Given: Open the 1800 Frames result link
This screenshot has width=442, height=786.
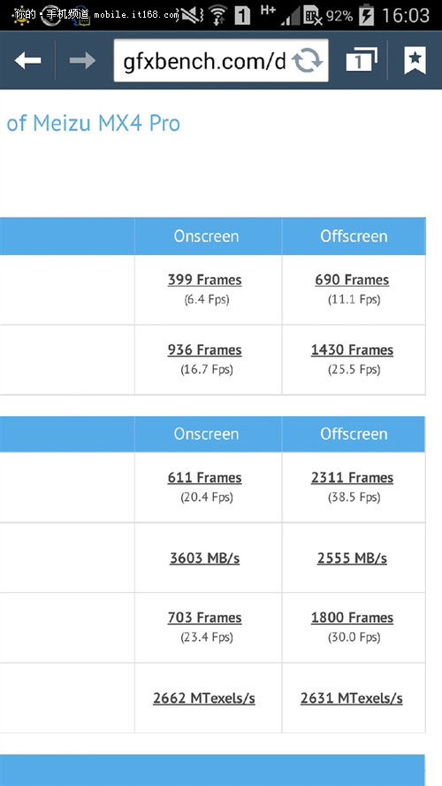Looking at the screenshot, I should coord(352,618).
